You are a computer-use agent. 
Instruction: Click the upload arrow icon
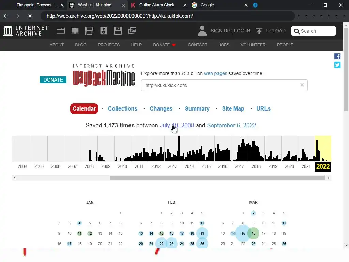[259, 31]
